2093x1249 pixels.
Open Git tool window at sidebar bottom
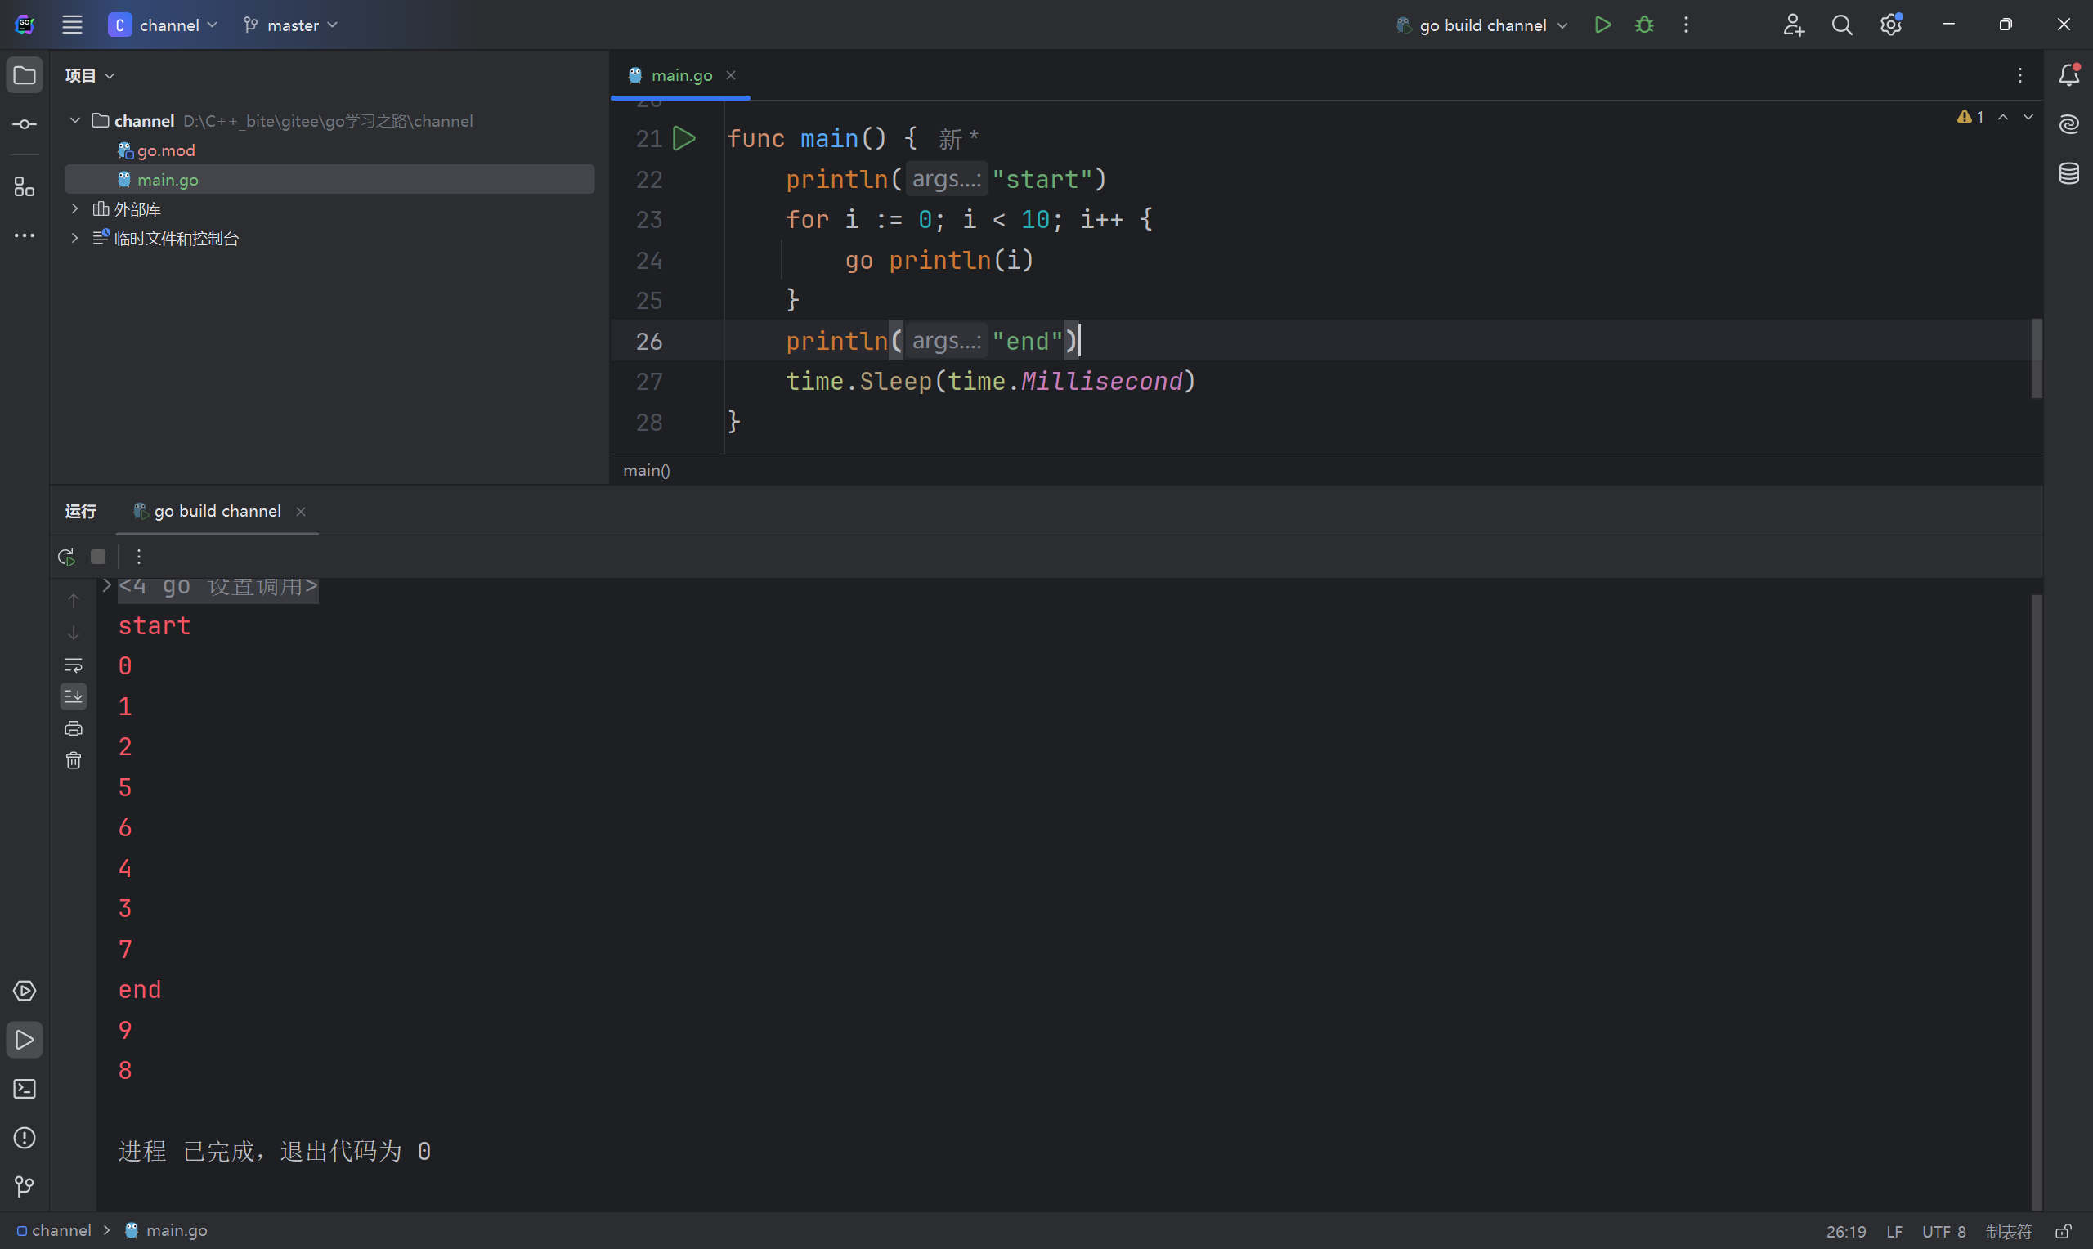(25, 1187)
